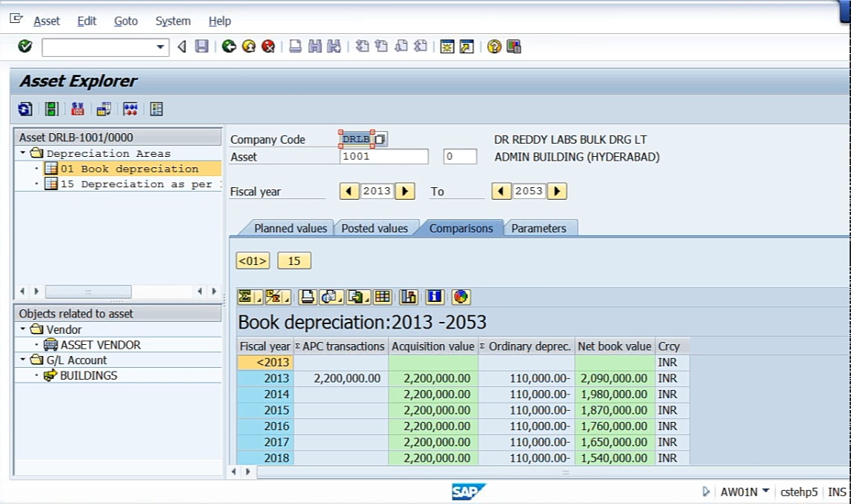The width and height of the screenshot is (851, 504).
Task: Click the Net book value column header
Action: [x=615, y=346]
